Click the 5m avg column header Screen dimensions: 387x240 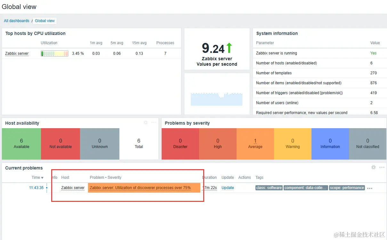117,43
